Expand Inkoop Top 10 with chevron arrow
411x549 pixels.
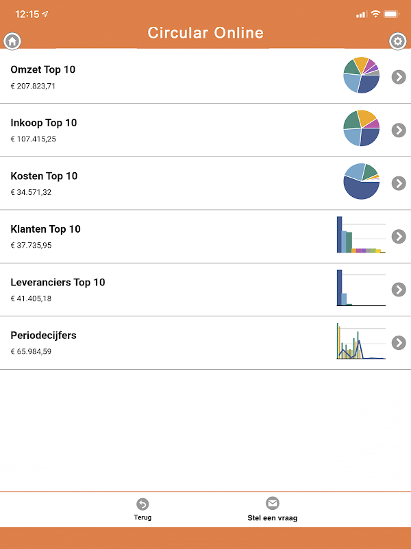(399, 130)
